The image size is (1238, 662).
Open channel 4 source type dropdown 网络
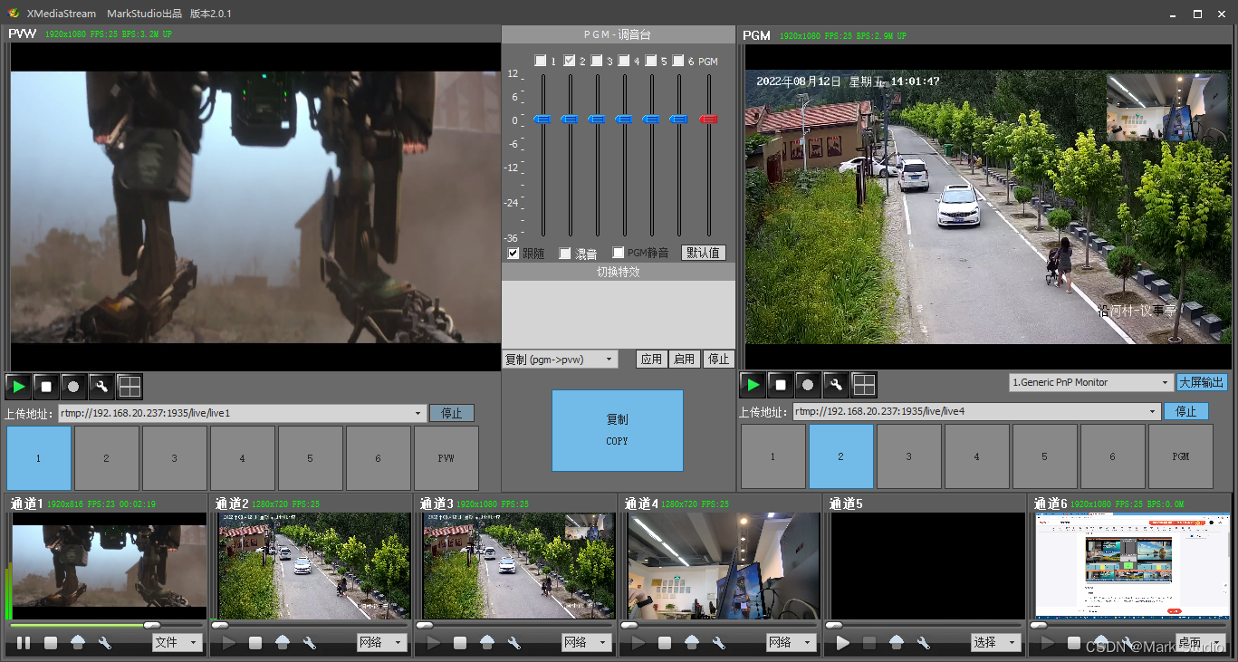point(791,642)
